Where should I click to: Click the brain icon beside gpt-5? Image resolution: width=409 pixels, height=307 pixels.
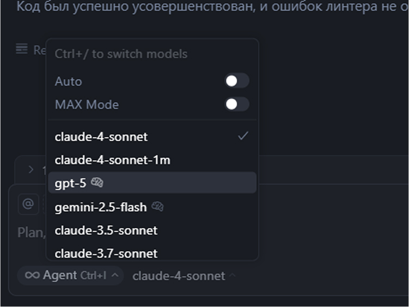point(97,183)
